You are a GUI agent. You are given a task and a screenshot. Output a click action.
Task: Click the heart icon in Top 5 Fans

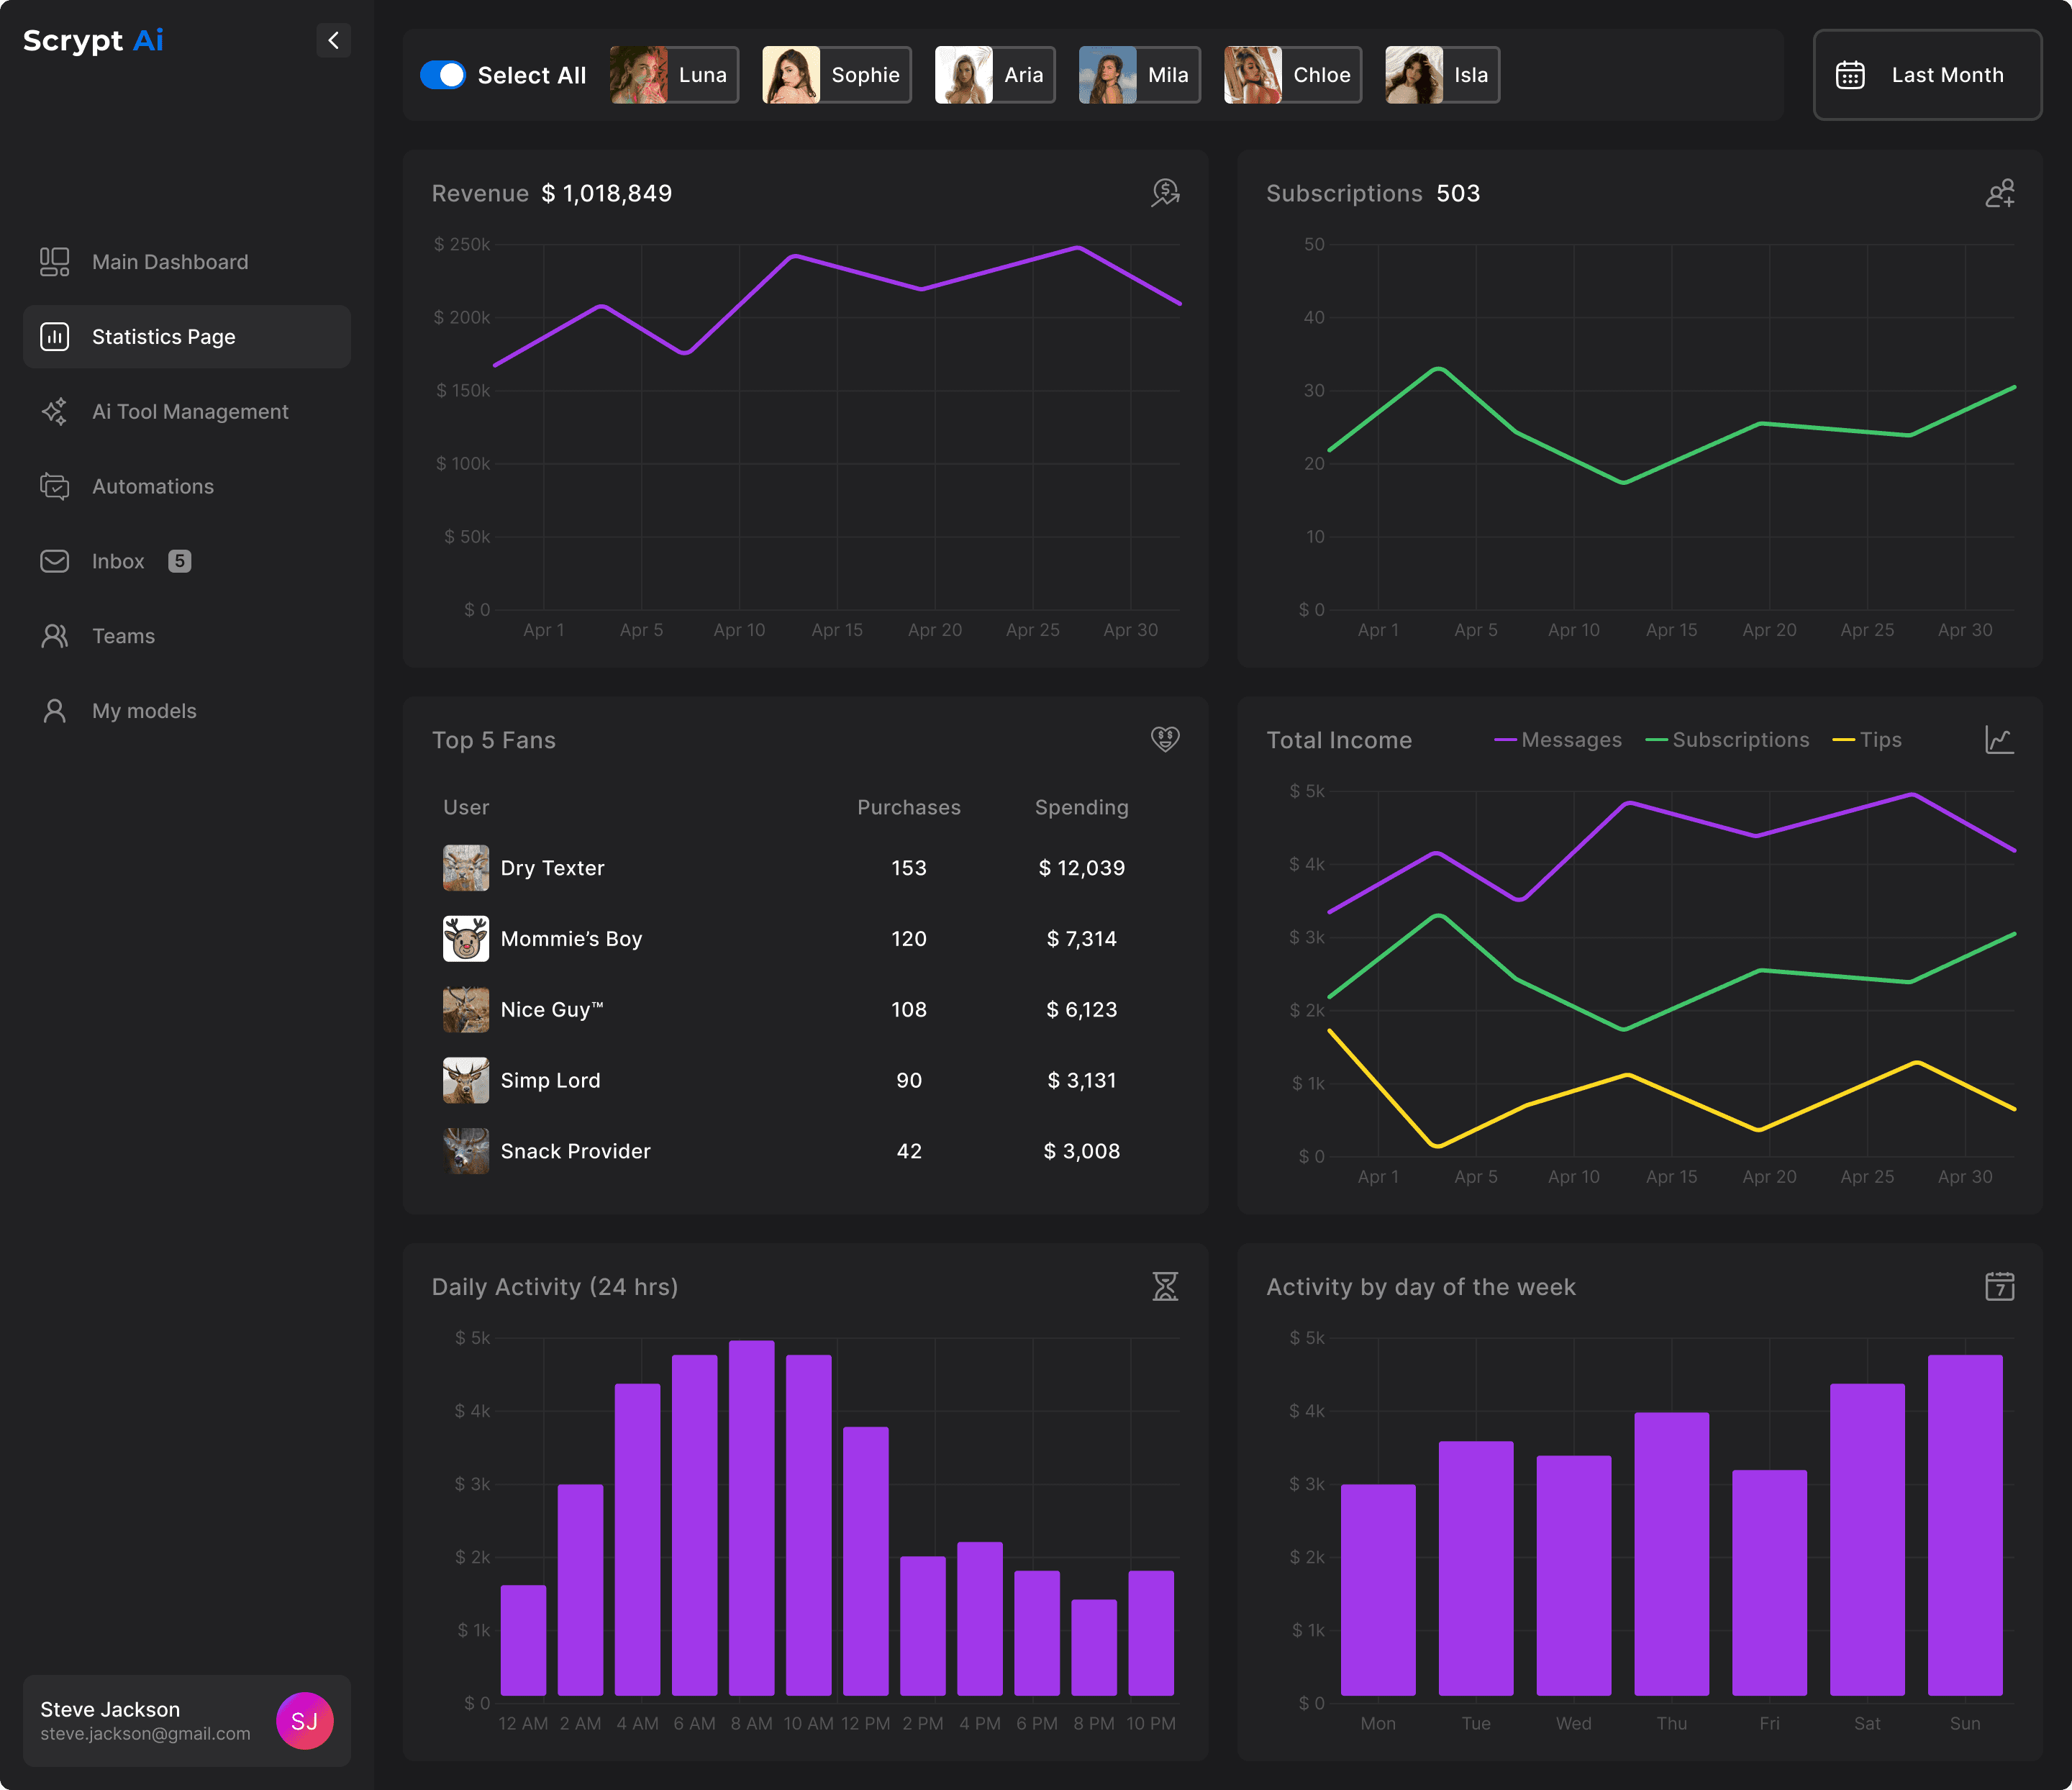1165,739
